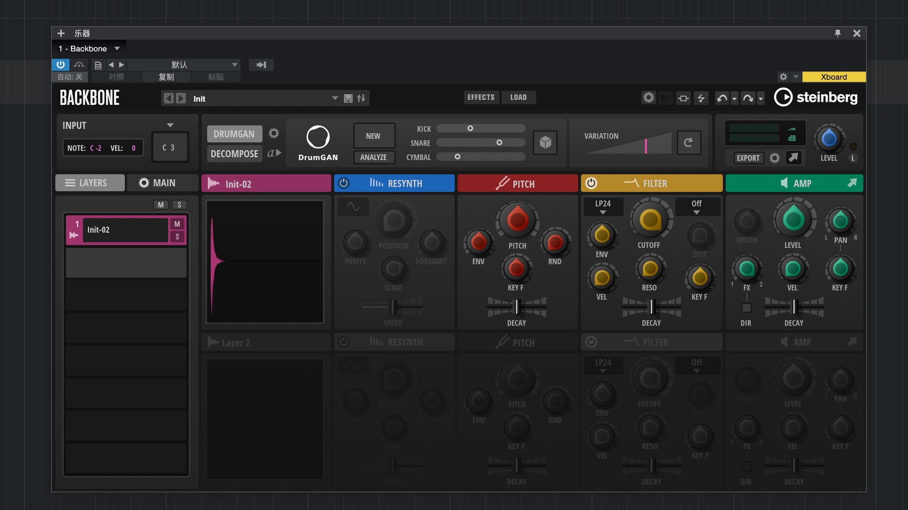Open the undo history dropdown arrow
Screen dimensions: 908x510
pos(734,99)
